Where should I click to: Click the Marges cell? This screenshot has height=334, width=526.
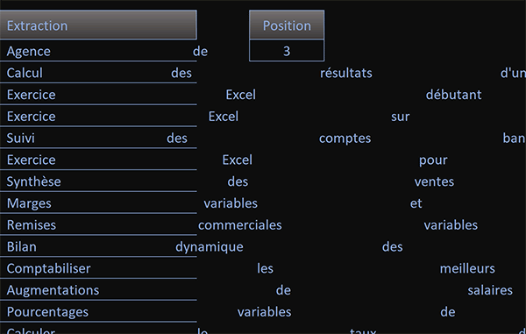(98, 203)
